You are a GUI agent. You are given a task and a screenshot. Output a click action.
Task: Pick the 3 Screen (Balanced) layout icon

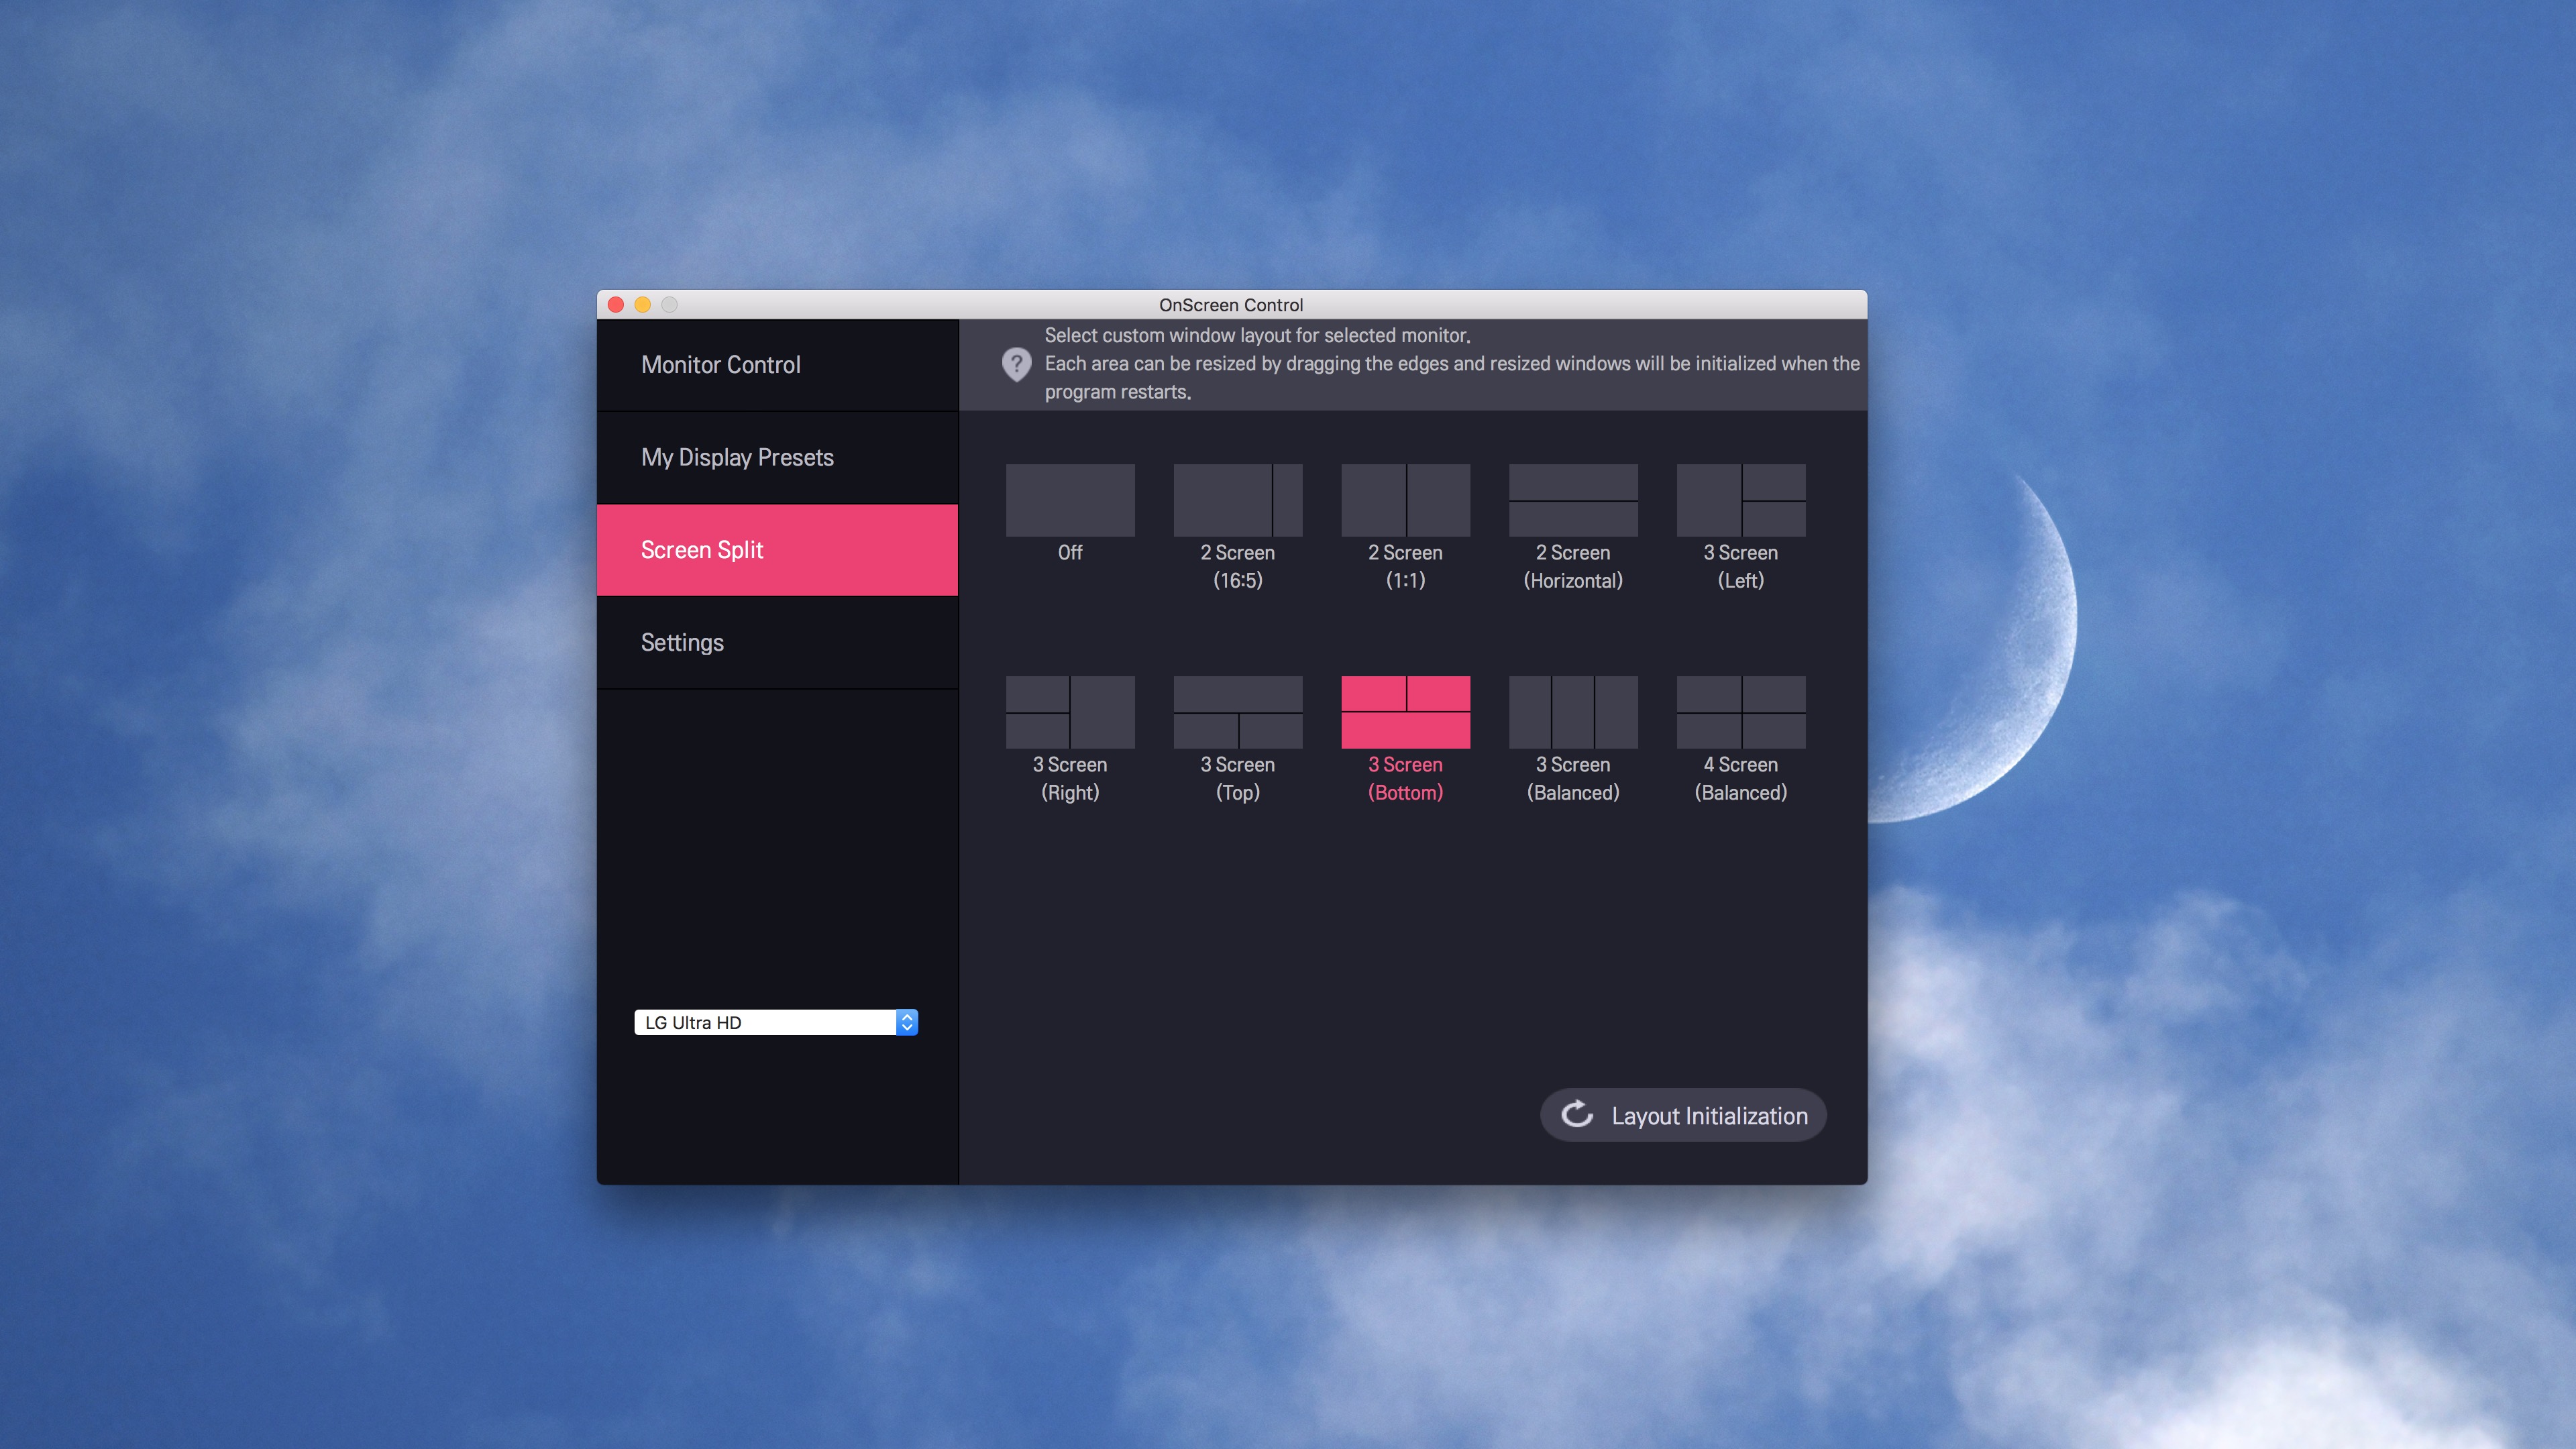(1572, 711)
